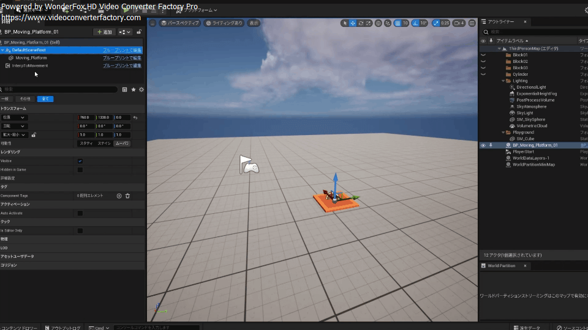Open details panel settings gear
Screen dimensions: 588x330
(141, 89)
